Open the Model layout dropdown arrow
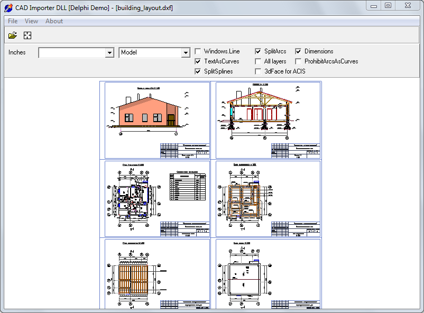Viewport: 424px width, 313px height. click(186, 52)
